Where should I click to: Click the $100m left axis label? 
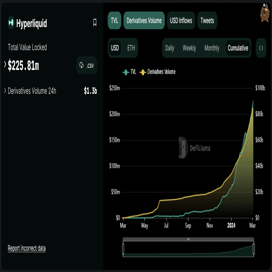click(x=114, y=166)
